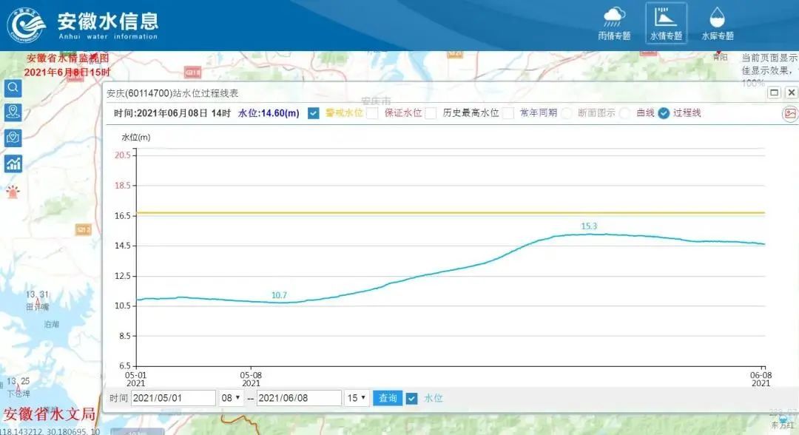Click the magnifier search icon in left sidebar

[13, 88]
